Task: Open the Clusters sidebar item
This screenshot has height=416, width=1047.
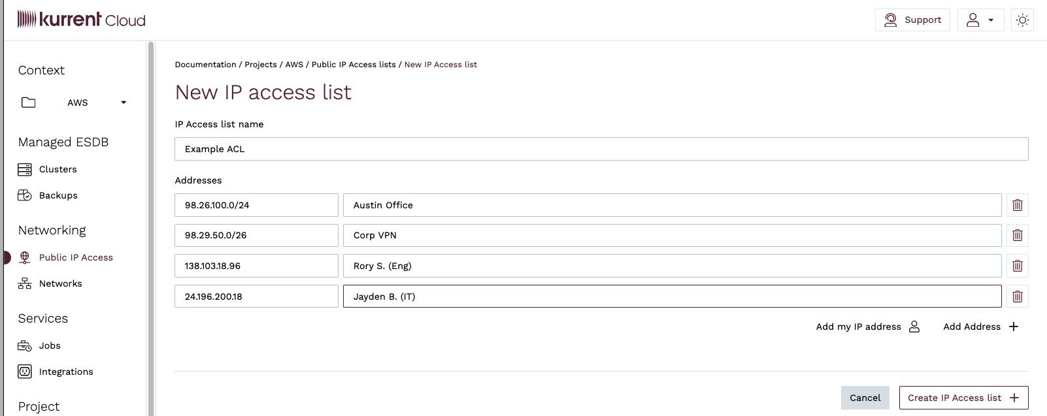Action: pos(58,169)
